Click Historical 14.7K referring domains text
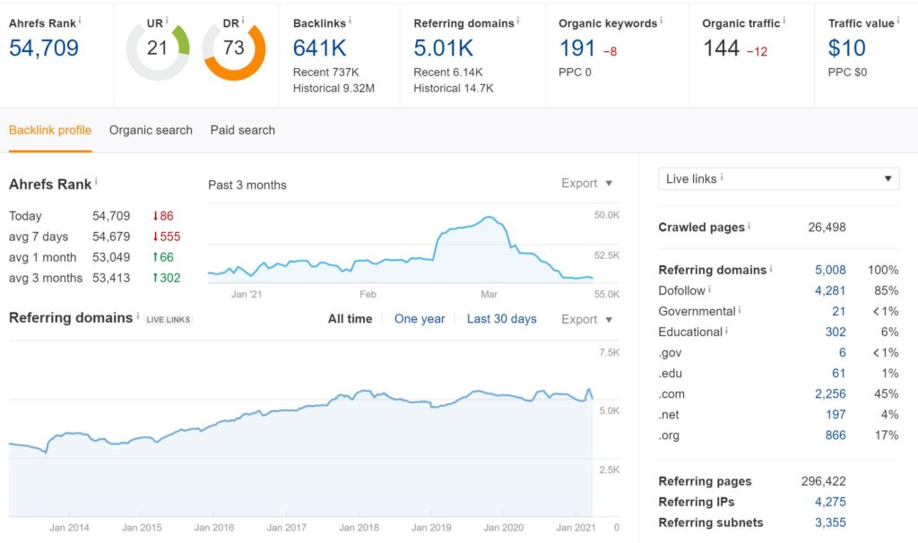918x543 pixels. coord(453,89)
